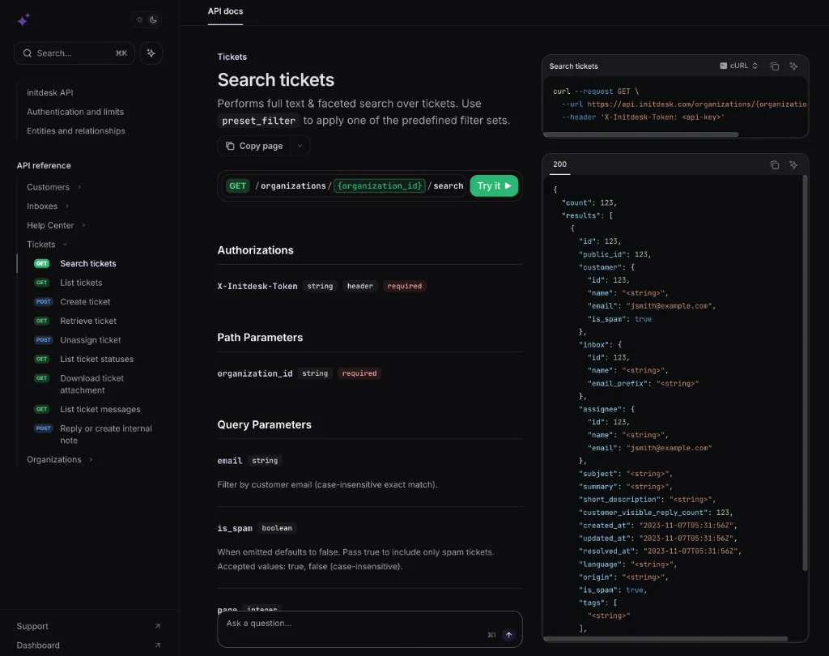
Task: Open the initdesk API page
Action: pos(50,92)
